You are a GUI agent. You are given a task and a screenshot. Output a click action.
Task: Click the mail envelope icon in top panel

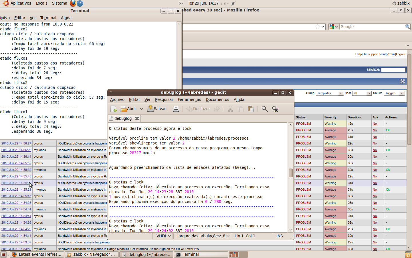point(181,3)
